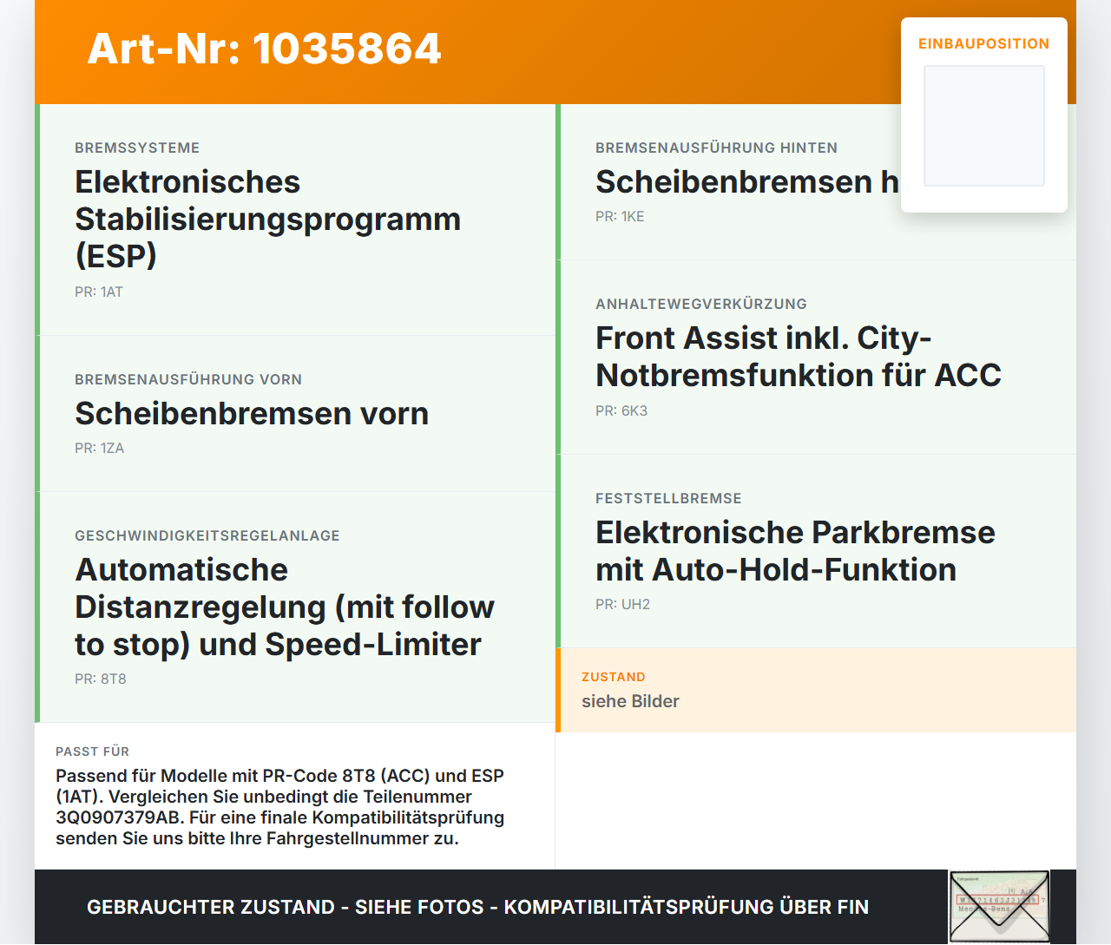Click 'Automatische Distanzregelung' heading
The width and height of the screenshot is (1111, 945).
click(285, 607)
